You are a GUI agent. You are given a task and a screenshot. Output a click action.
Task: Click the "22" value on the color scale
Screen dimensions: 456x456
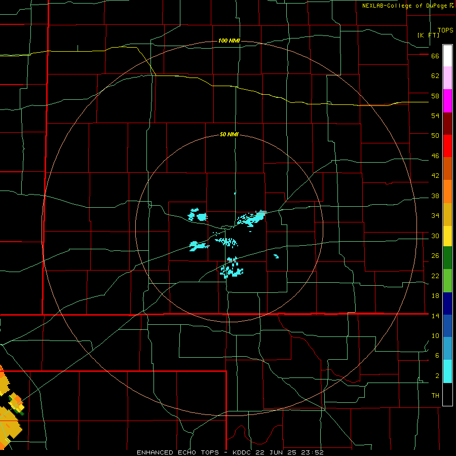[435, 276]
